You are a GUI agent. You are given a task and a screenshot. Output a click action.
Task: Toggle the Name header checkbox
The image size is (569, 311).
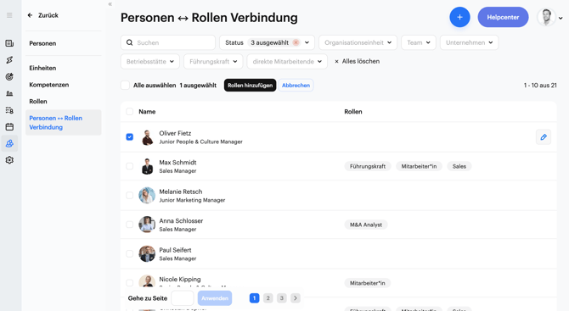130,112
